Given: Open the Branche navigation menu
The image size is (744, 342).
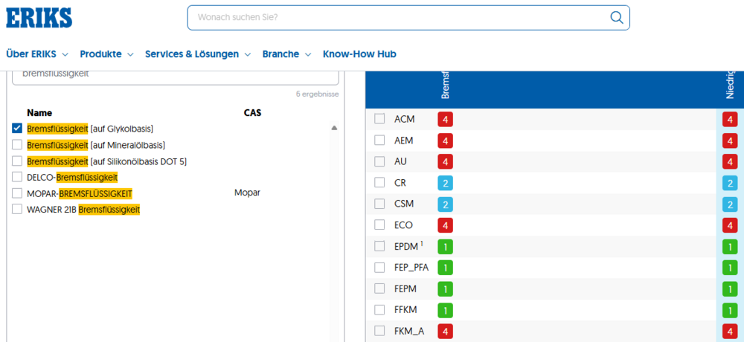Looking at the screenshot, I should [286, 54].
